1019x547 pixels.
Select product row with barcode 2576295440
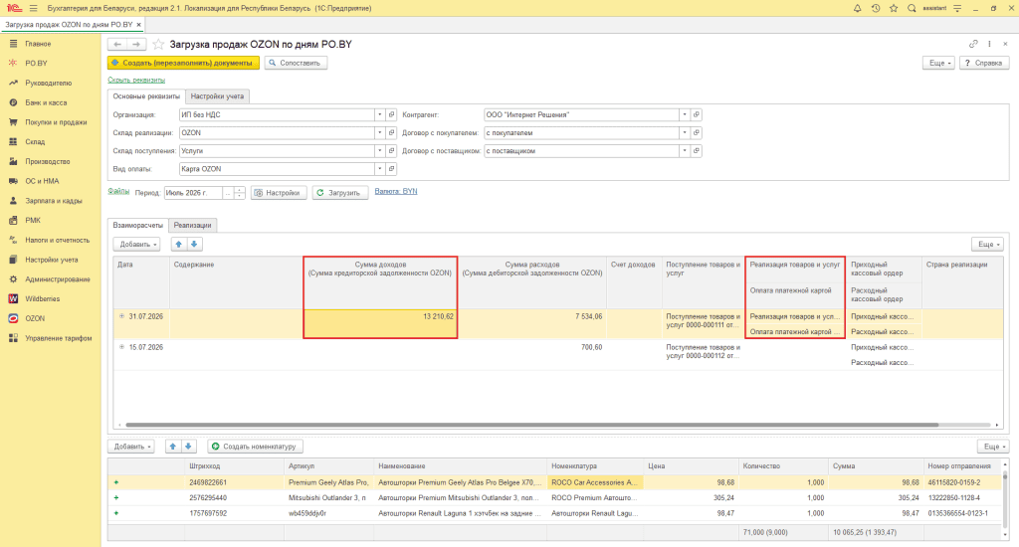(555, 497)
